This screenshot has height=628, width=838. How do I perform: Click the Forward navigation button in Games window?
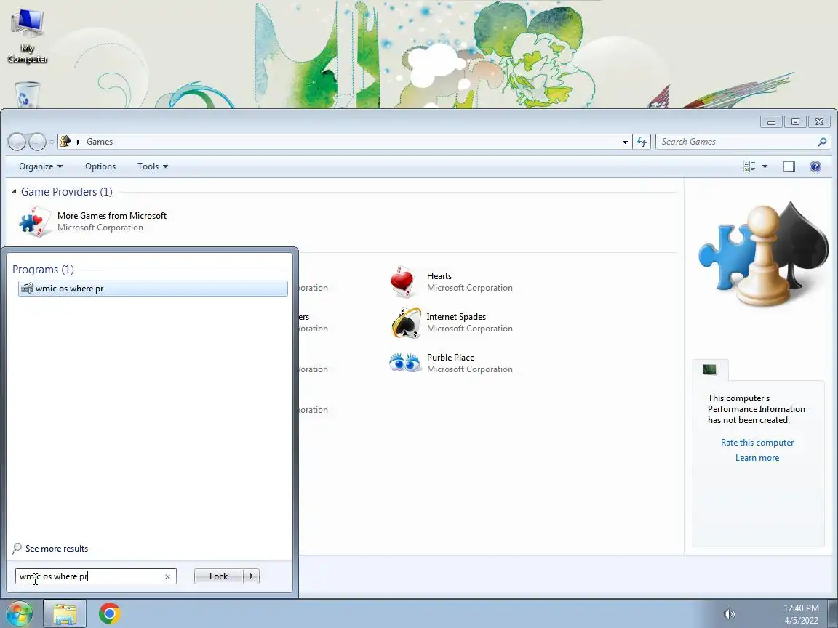[x=37, y=142]
